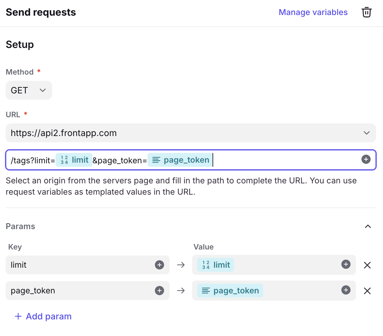Click the trash icon to delete request
Viewport: 383px width, 336px height.
pos(366,12)
